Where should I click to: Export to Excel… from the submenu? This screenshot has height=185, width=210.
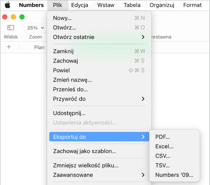point(174,146)
